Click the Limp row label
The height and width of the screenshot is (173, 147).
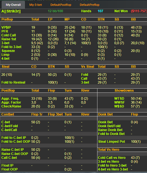[5, 55]
